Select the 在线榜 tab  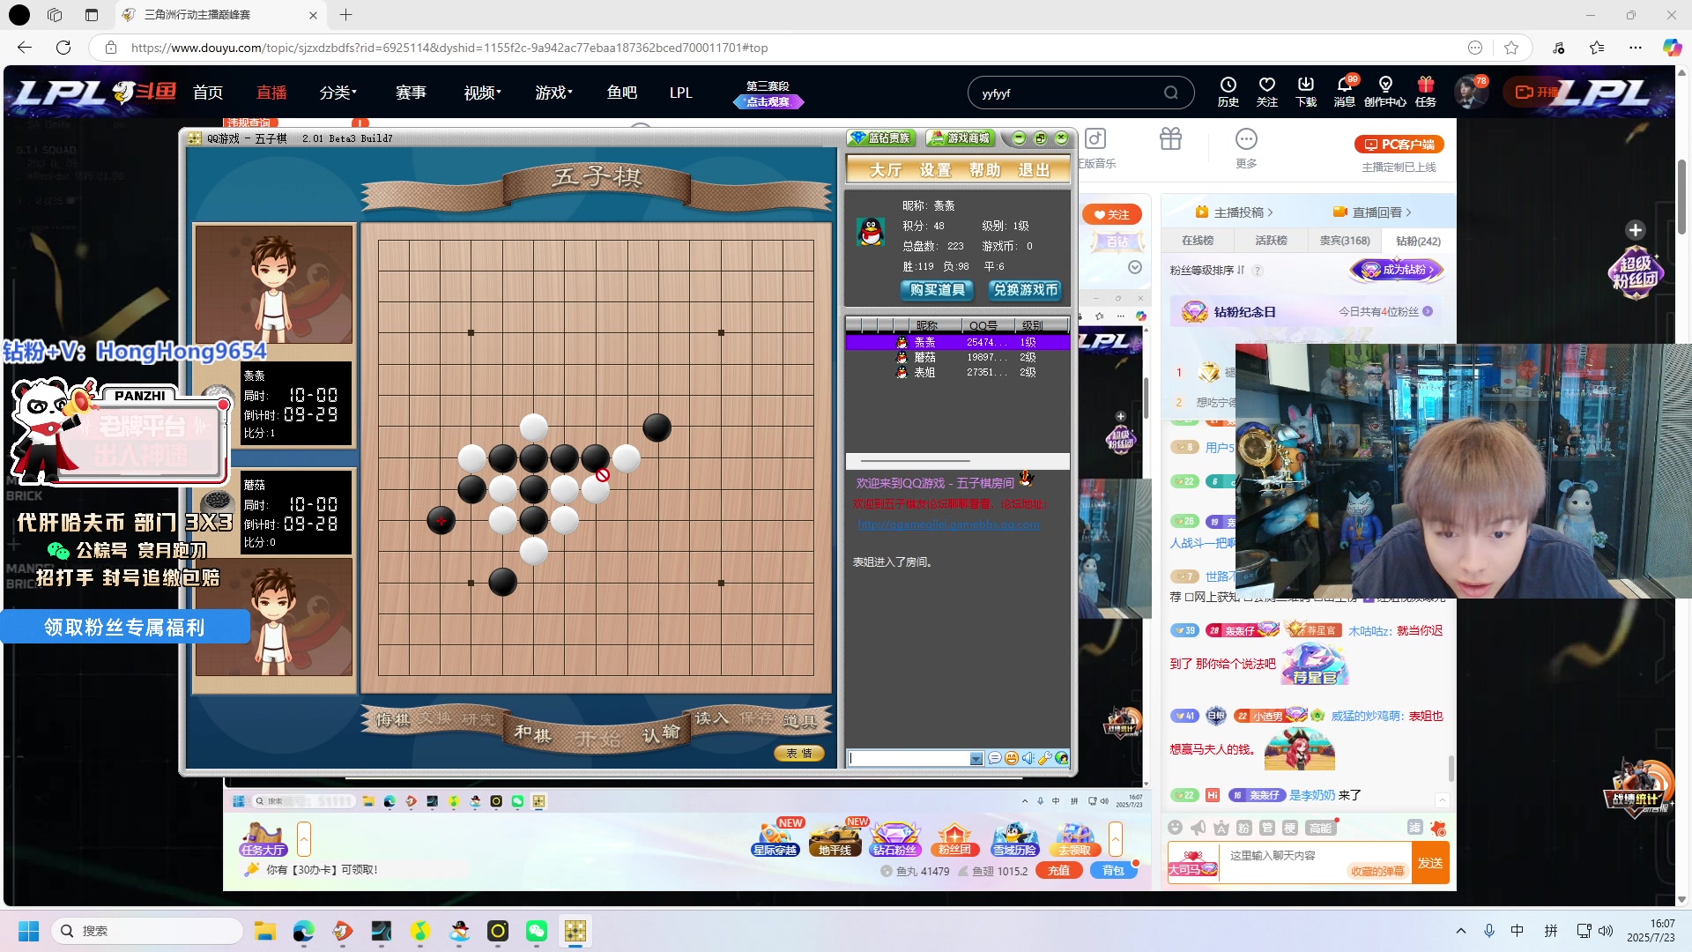coord(1198,241)
